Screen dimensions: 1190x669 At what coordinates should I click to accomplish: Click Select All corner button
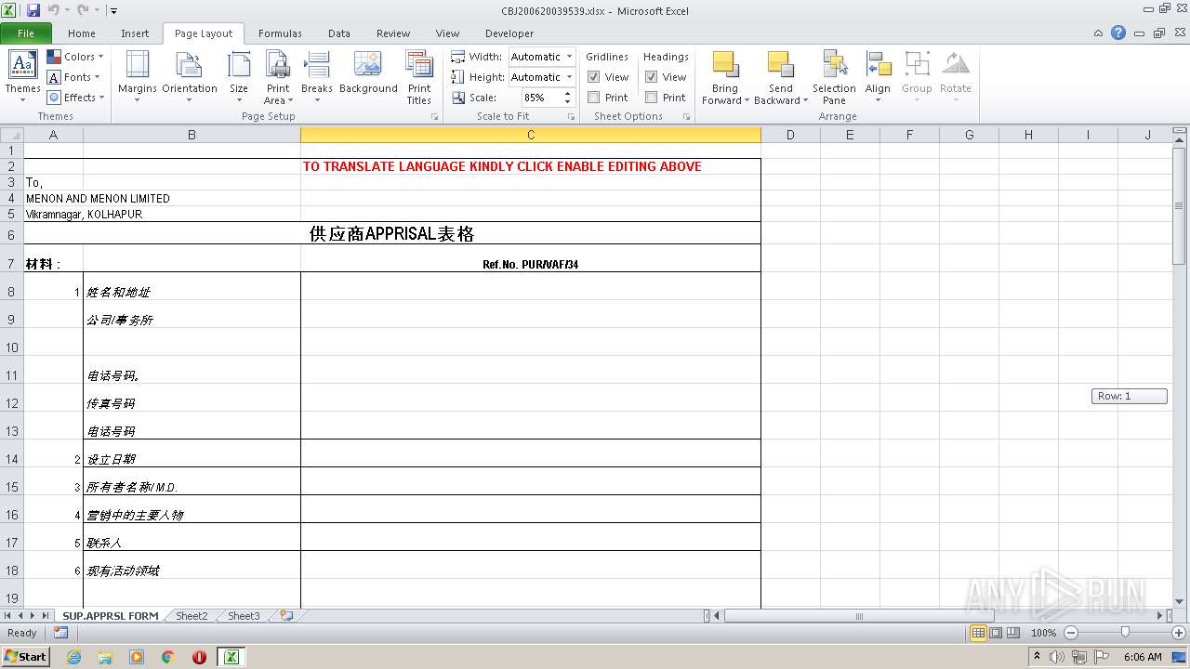(x=12, y=135)
